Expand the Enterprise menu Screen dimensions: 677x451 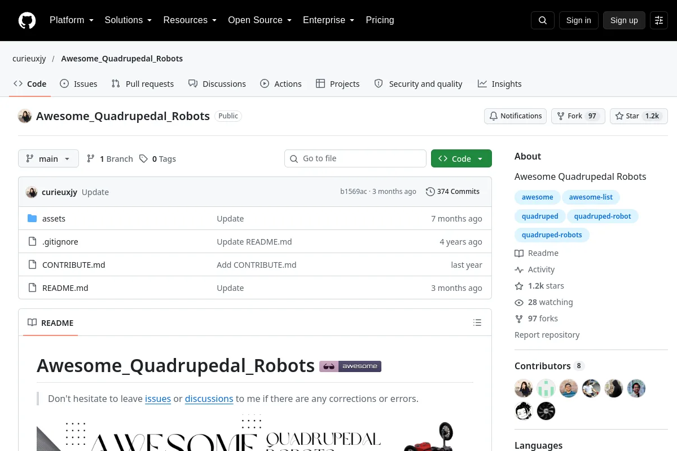tap(328, 20)
